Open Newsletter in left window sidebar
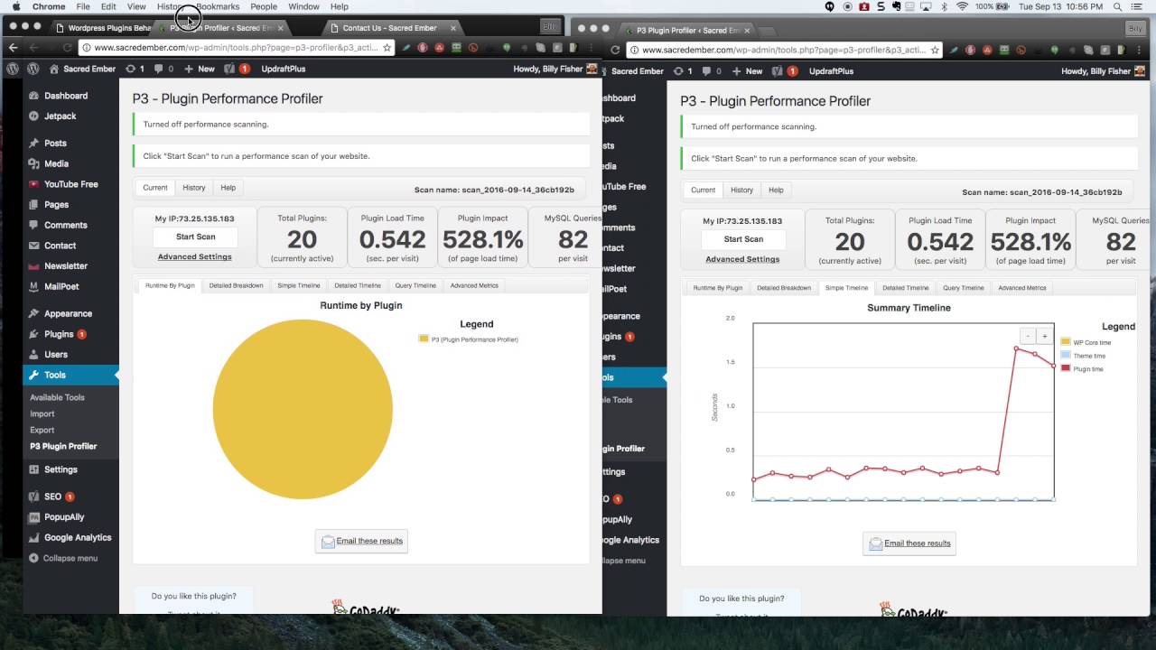 pyautogui.click(x=65, y=266)
